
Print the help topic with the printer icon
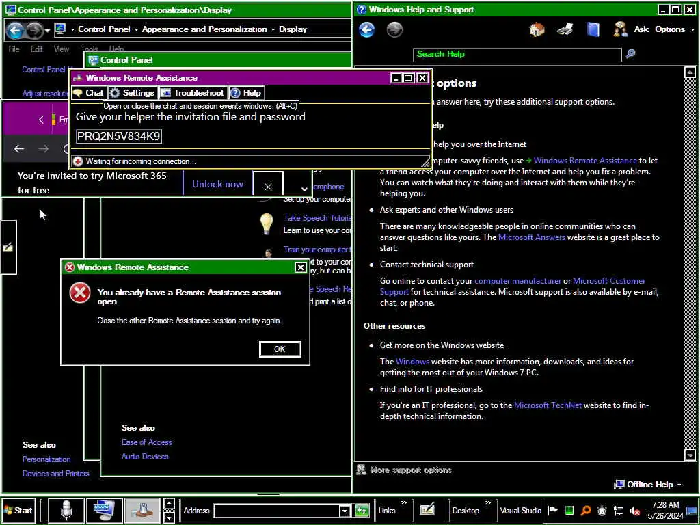[x=565, y=30]
